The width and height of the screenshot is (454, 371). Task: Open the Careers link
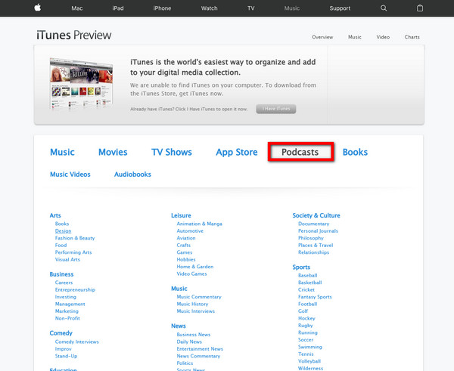pyautogui.click(x=64, y=283)
